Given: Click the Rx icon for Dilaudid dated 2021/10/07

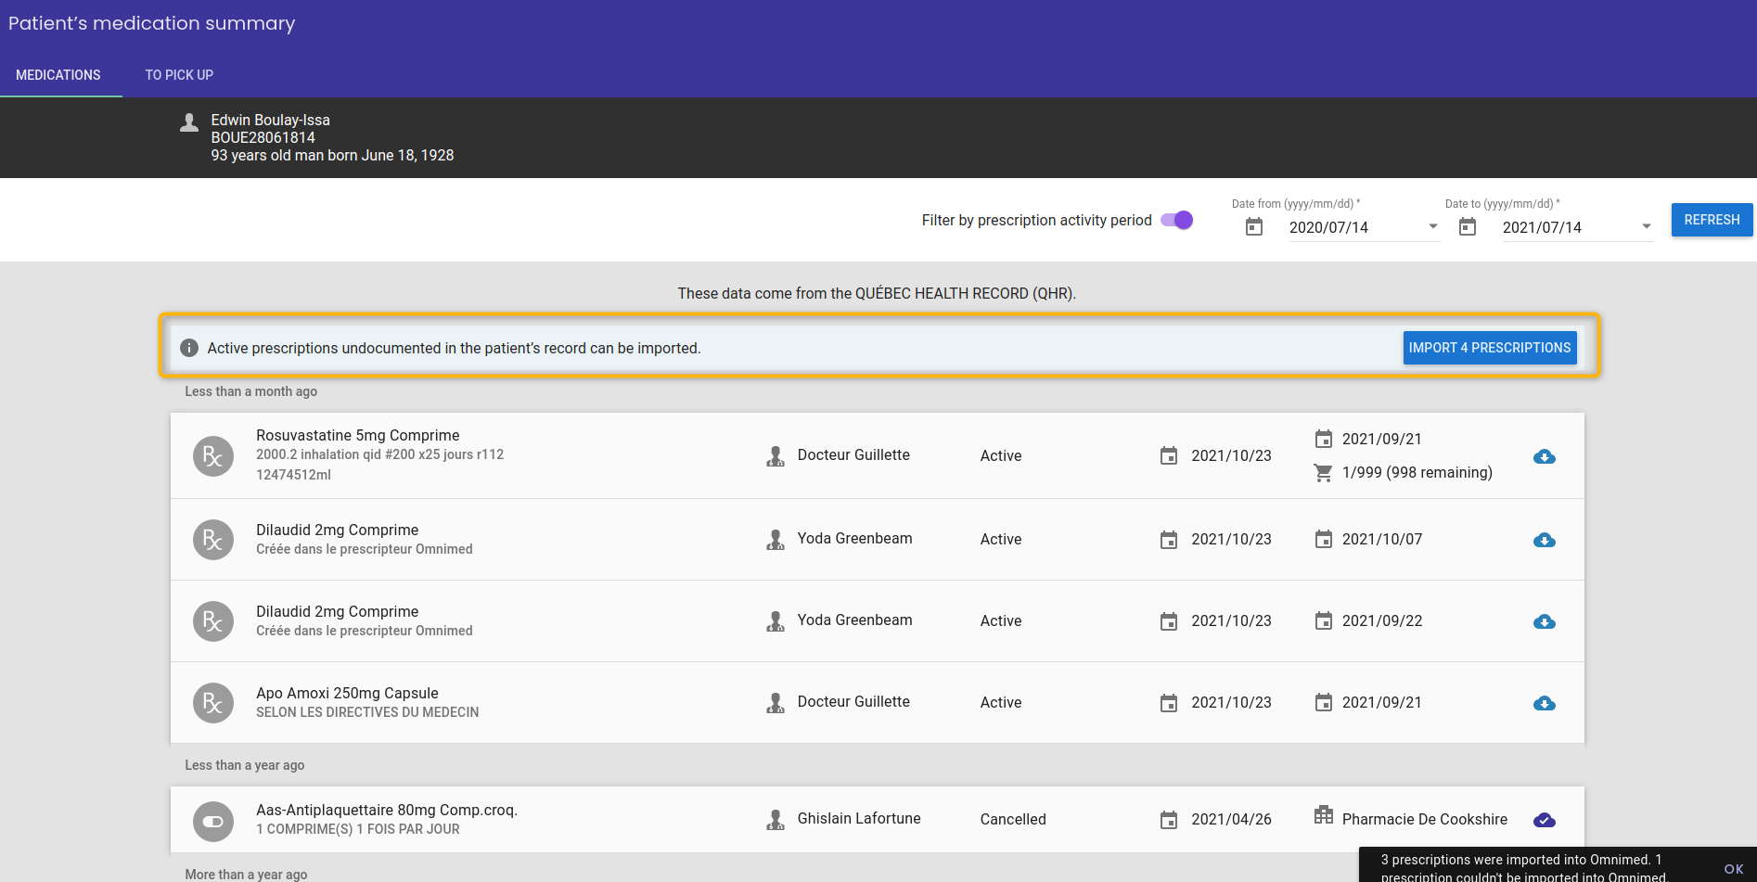Looking at the screenshot, I should (213, 540).
